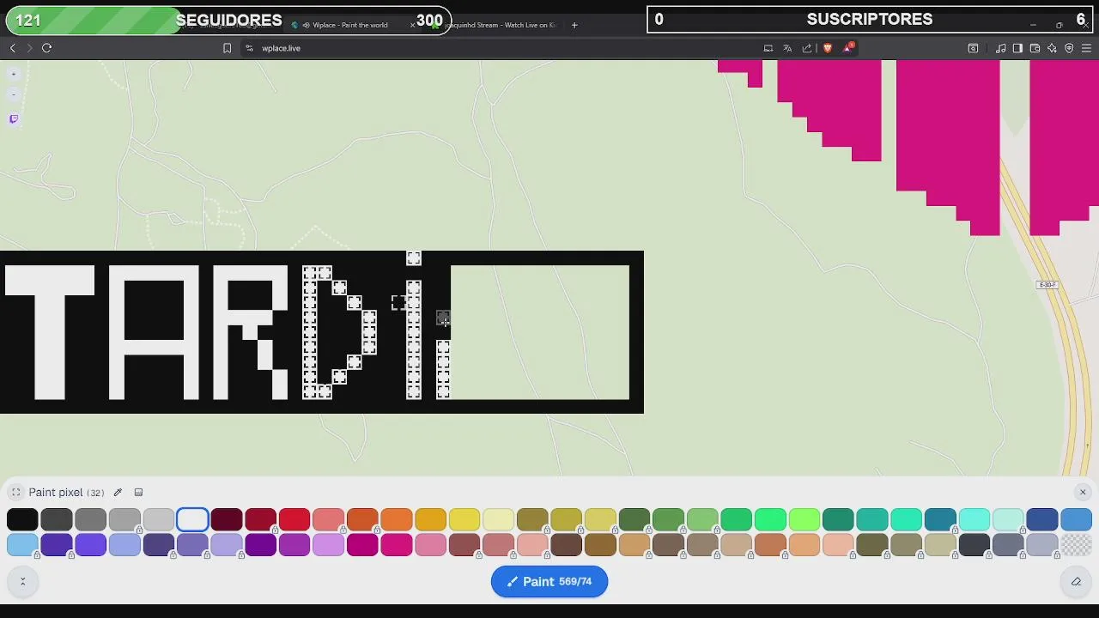
Task: Open Brave Shields lion icon
Action: 827,48
